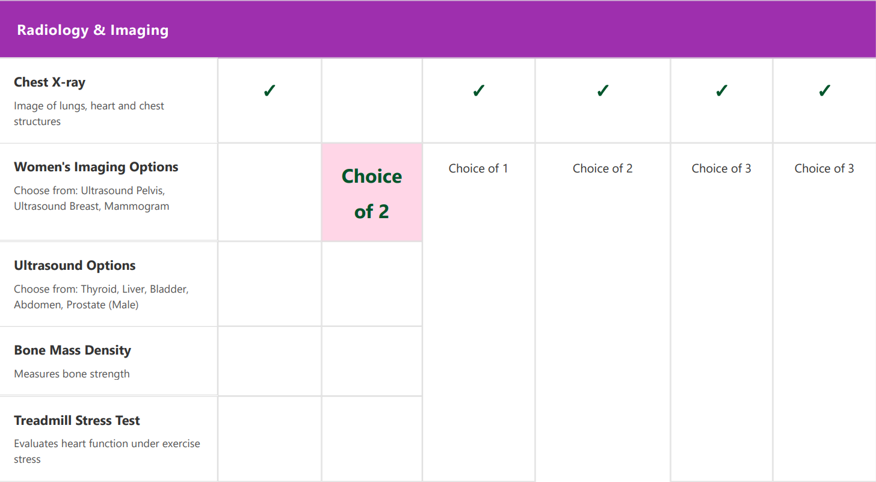Click the empty Chest X-ray cell in second column

(x=372, y=100)
